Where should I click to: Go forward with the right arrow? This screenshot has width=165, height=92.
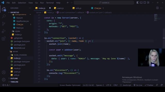pyautogui.click(x=71, y=3)
